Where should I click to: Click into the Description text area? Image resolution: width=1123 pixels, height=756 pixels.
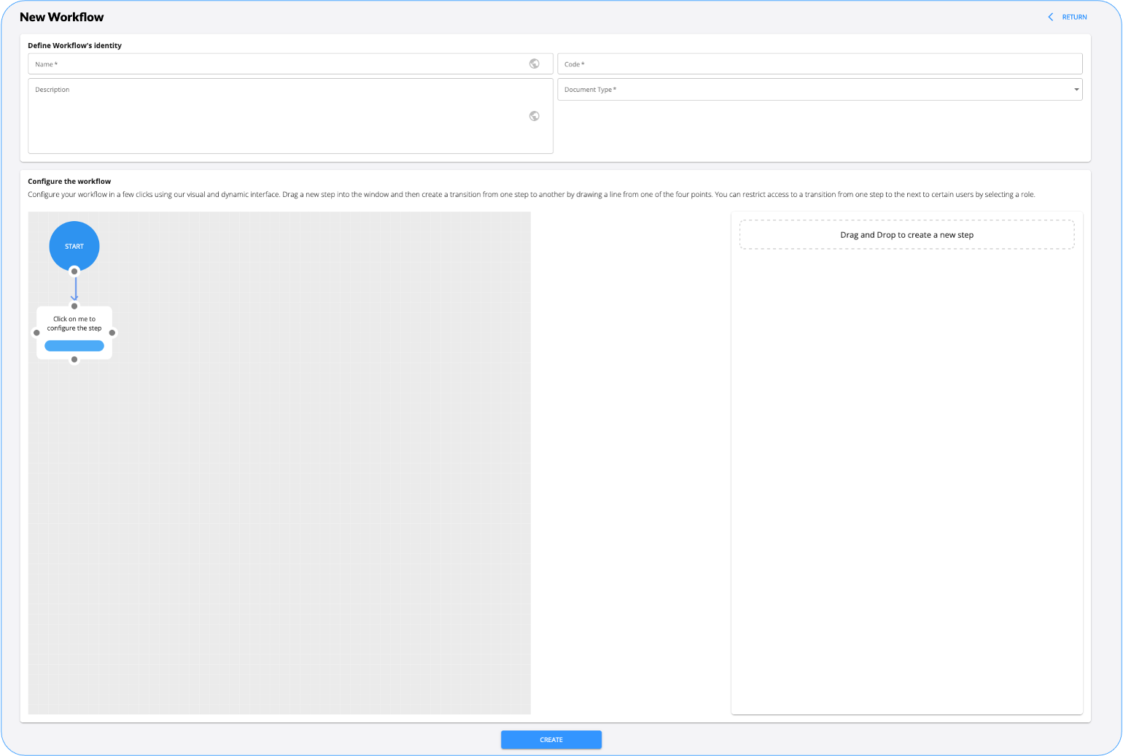tap(290, 116)
